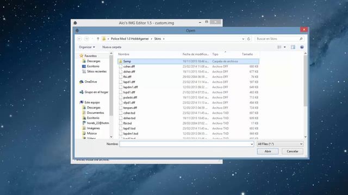This screenshot has width=348, height=195.
Task: Open the All Files type filter dropdown
Action: pyautogui.click(x=279, y=144)
